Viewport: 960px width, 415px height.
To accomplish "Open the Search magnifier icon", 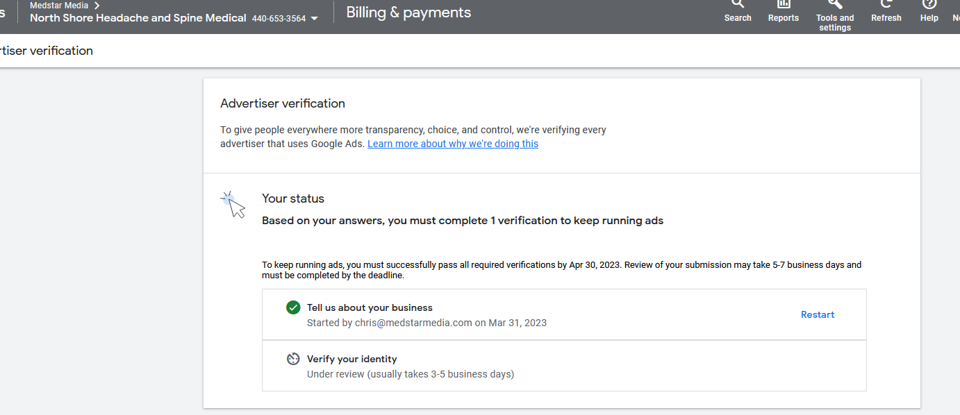I will coord(738,3).
